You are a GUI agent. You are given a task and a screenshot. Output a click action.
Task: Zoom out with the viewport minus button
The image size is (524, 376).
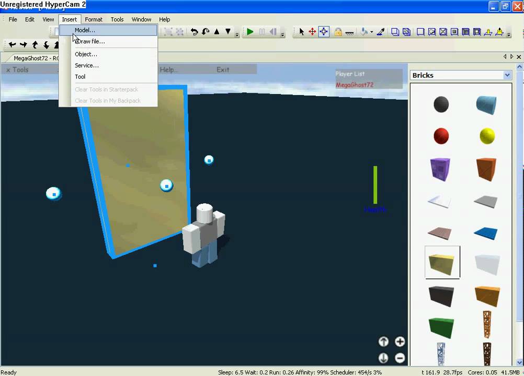point(400,358)
